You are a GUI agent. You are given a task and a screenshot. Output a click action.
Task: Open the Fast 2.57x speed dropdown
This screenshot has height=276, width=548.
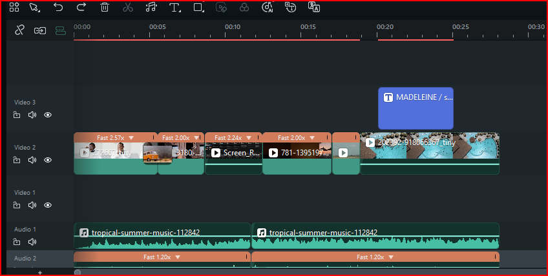tap(131, 137)
